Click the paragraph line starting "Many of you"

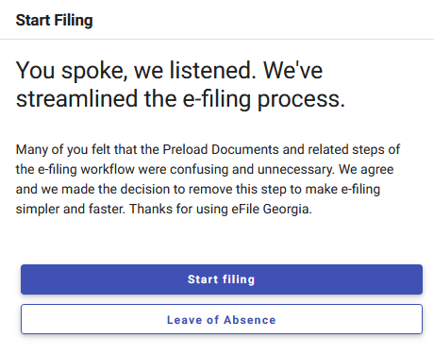pos(208,149)
